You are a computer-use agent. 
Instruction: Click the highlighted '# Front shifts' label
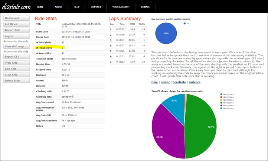coord(44,48)
